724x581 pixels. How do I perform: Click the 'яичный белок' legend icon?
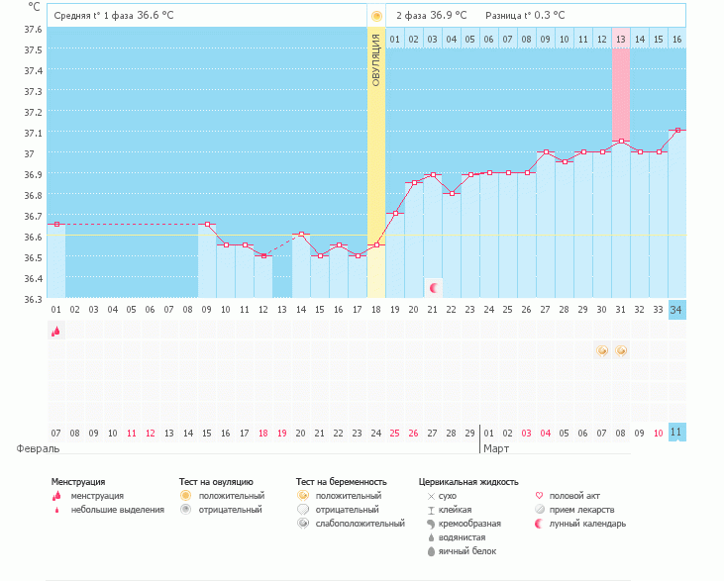tap(431, 550)
